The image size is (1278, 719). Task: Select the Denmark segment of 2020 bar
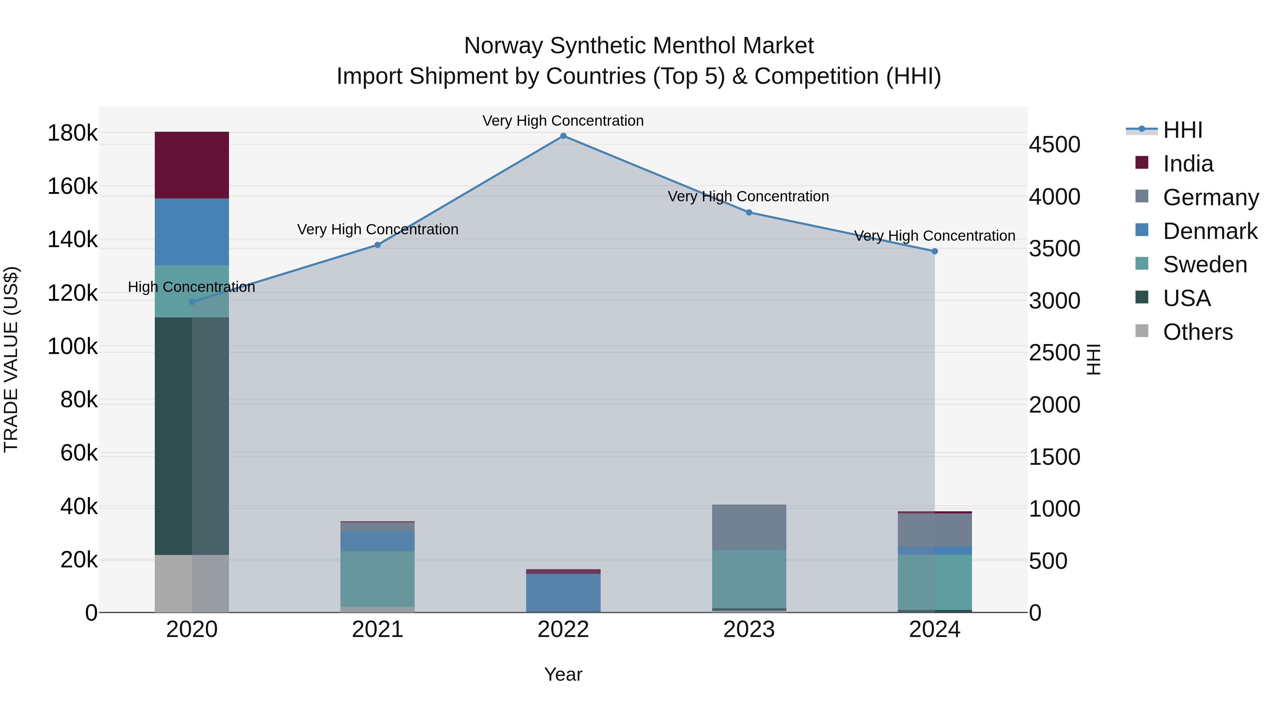(x=192, y=232)
